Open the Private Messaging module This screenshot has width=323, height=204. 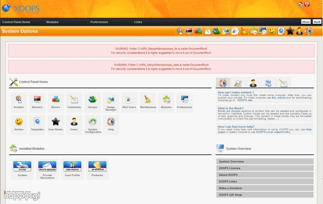[x=47, y=169]
